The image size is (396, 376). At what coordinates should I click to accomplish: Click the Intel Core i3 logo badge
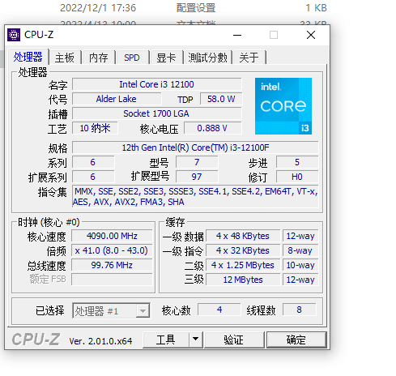283,106
